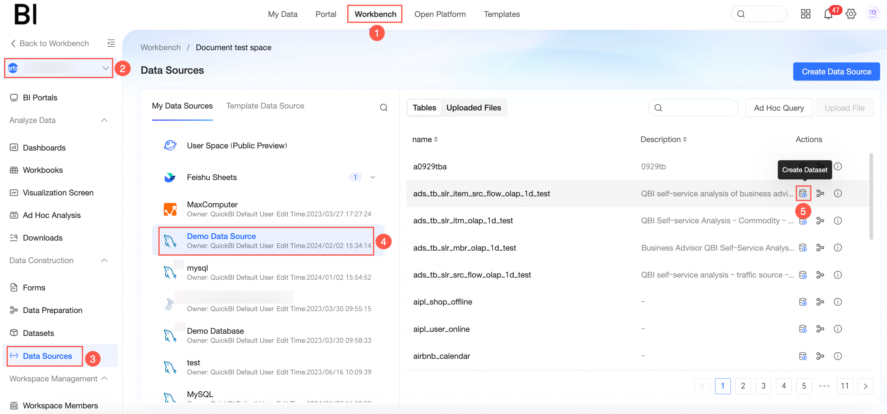Collapse the Workspace Management section
887x414 pixels.
[105, 378]
